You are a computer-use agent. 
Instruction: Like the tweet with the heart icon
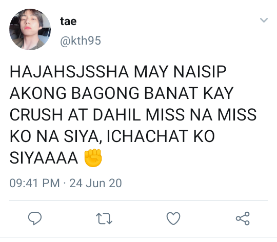tap(173, 218)
